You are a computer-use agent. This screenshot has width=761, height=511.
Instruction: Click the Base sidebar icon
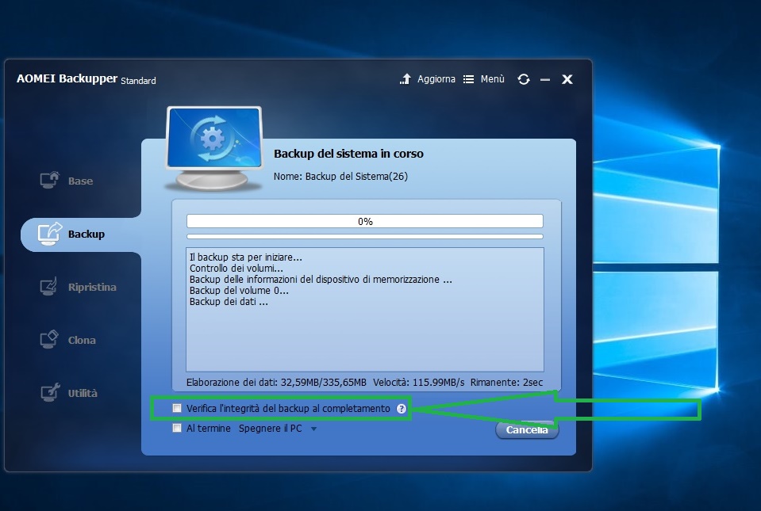click(49, 180)
